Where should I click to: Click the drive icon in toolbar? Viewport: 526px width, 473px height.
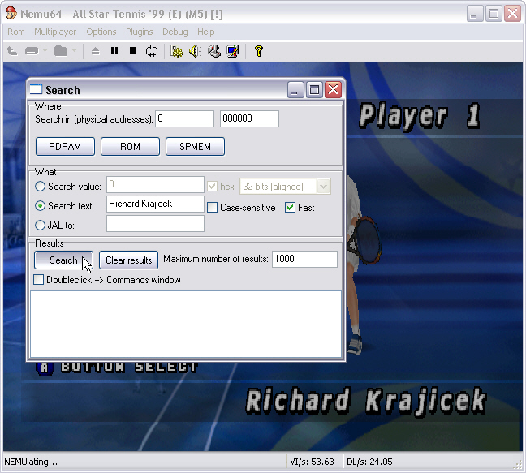(x=32, y=51)
